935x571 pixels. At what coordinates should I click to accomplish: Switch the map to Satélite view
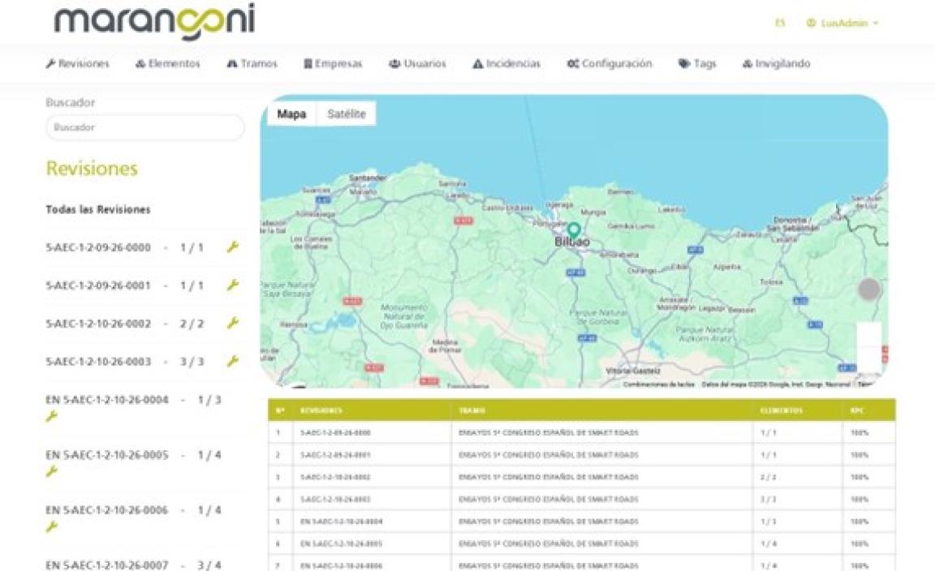[347, 114]
